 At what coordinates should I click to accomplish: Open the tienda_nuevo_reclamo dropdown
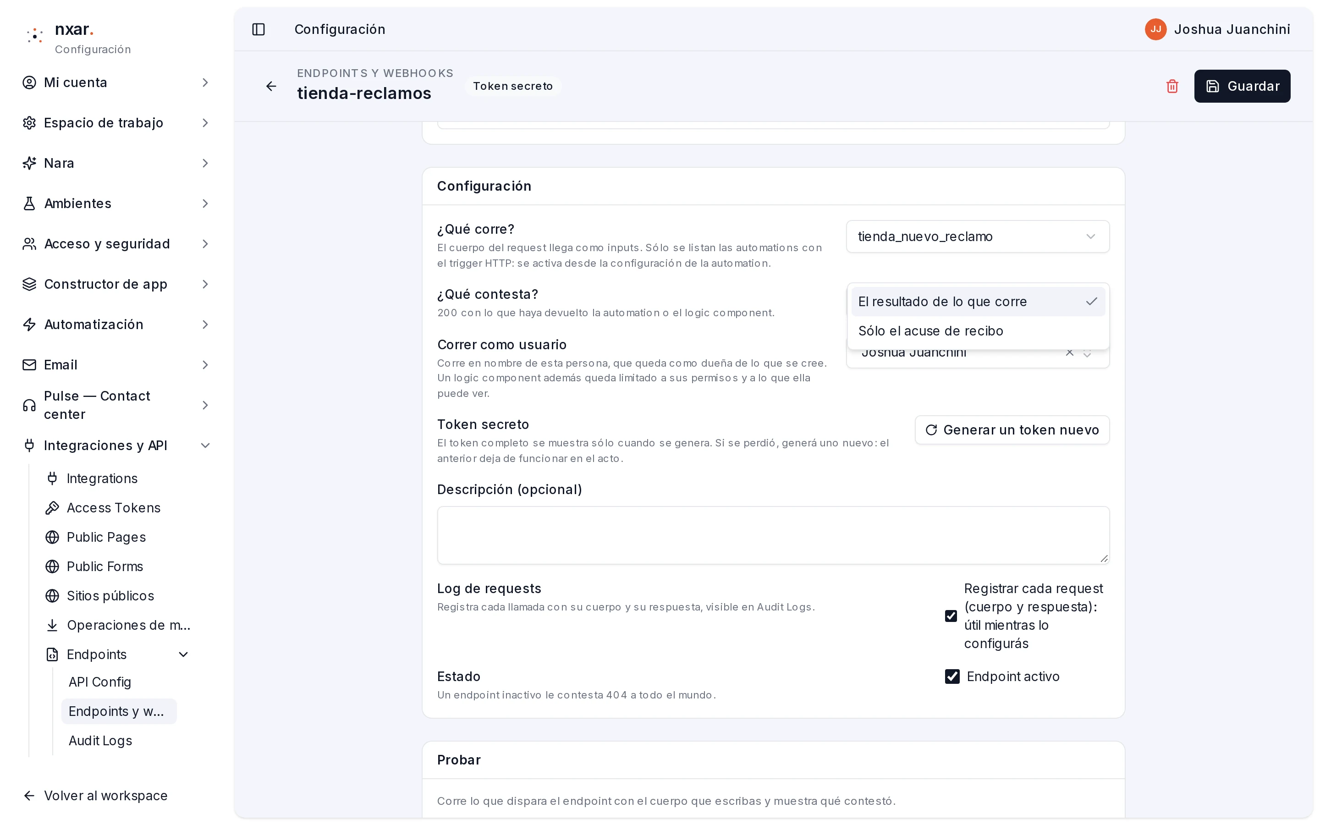978,237
